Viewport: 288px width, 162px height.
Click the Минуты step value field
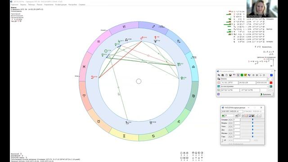[237, 123]
